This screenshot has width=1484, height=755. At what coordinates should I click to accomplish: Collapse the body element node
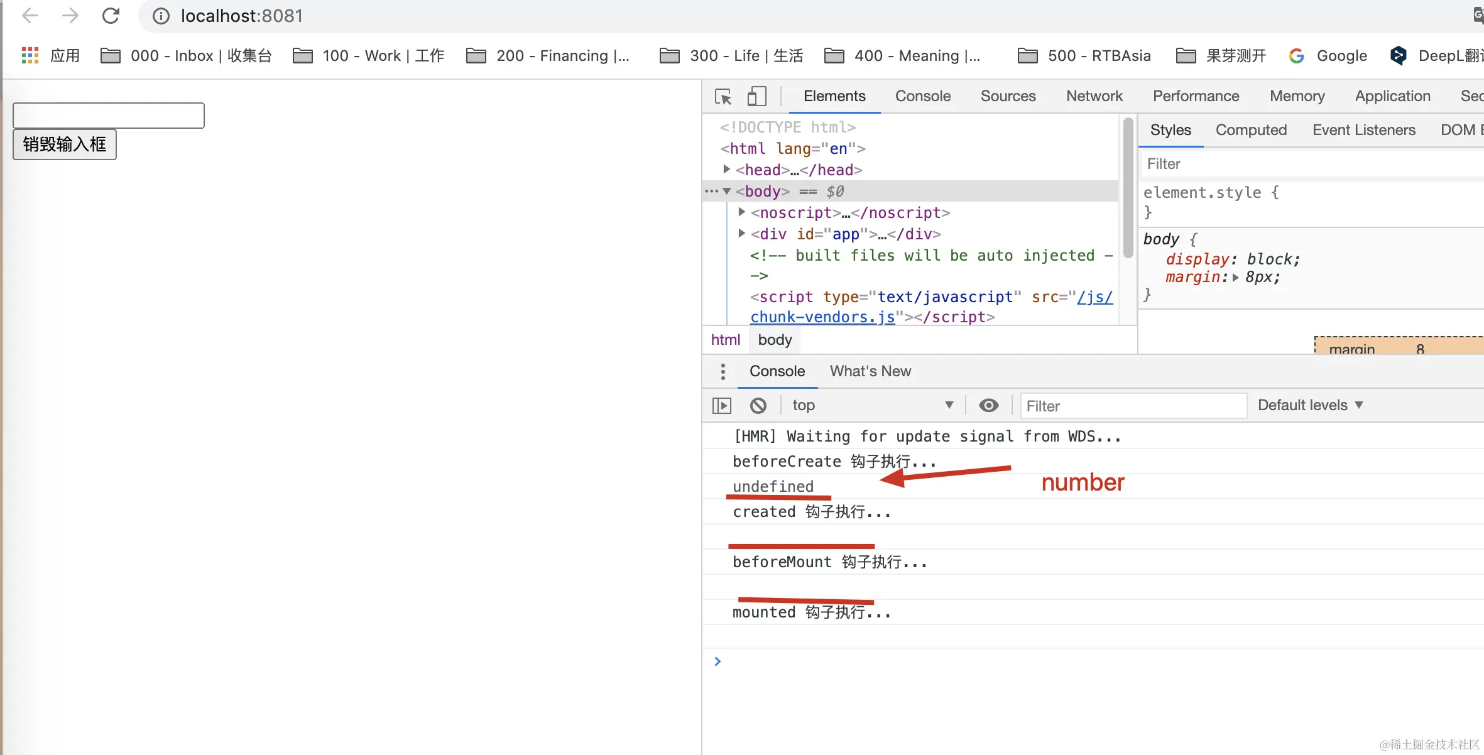tap(727, 191)
